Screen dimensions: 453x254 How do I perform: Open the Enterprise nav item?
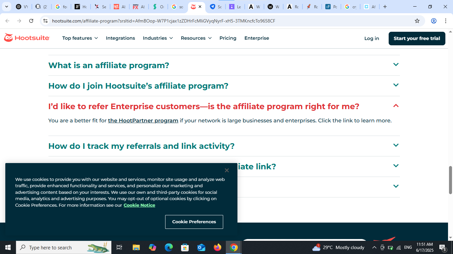point(257,38)
